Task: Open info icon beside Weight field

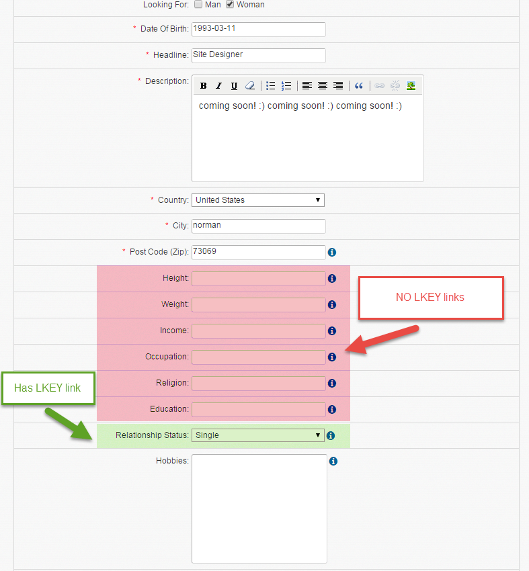Action: tap(332, 304)
